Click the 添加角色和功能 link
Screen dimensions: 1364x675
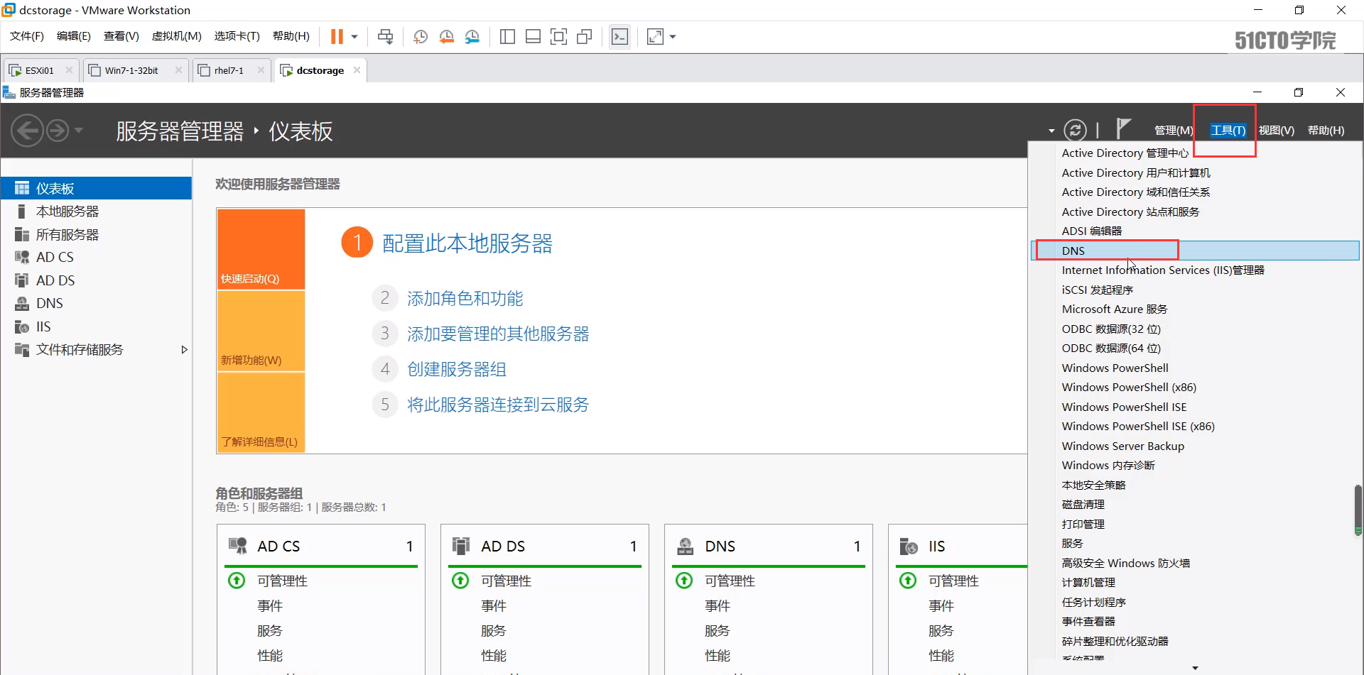click(465, 299)
